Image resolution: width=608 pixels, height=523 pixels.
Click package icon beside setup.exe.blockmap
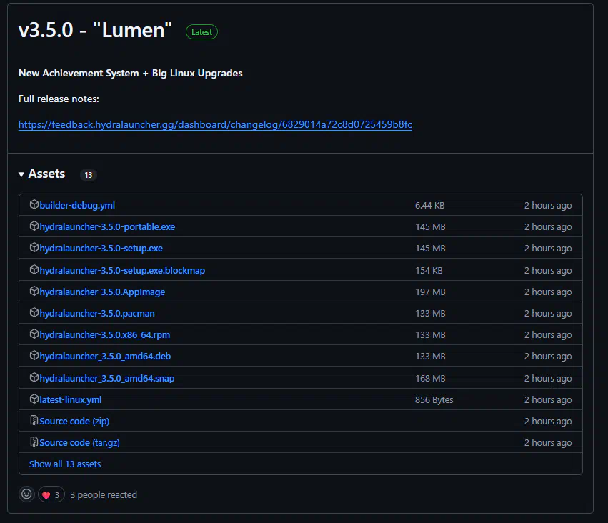click(x=34, y=269)
